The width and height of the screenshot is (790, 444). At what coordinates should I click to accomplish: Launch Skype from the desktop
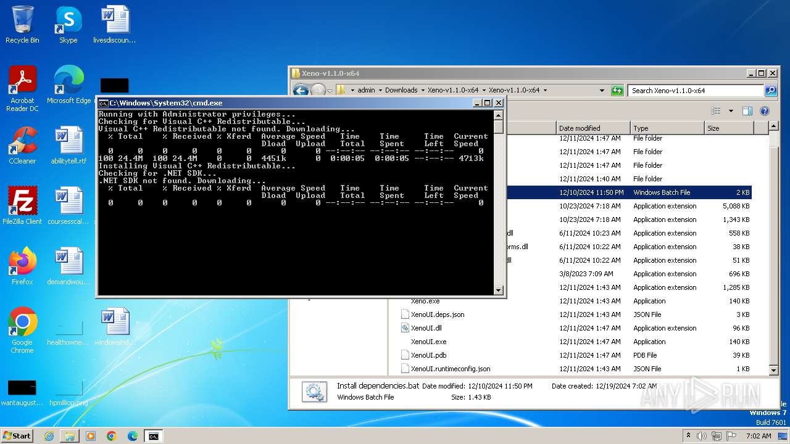(x=68, y=25)
